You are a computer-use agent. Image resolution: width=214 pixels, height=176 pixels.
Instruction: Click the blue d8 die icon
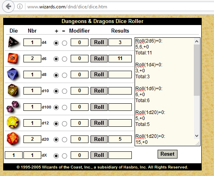click(13, 74)
